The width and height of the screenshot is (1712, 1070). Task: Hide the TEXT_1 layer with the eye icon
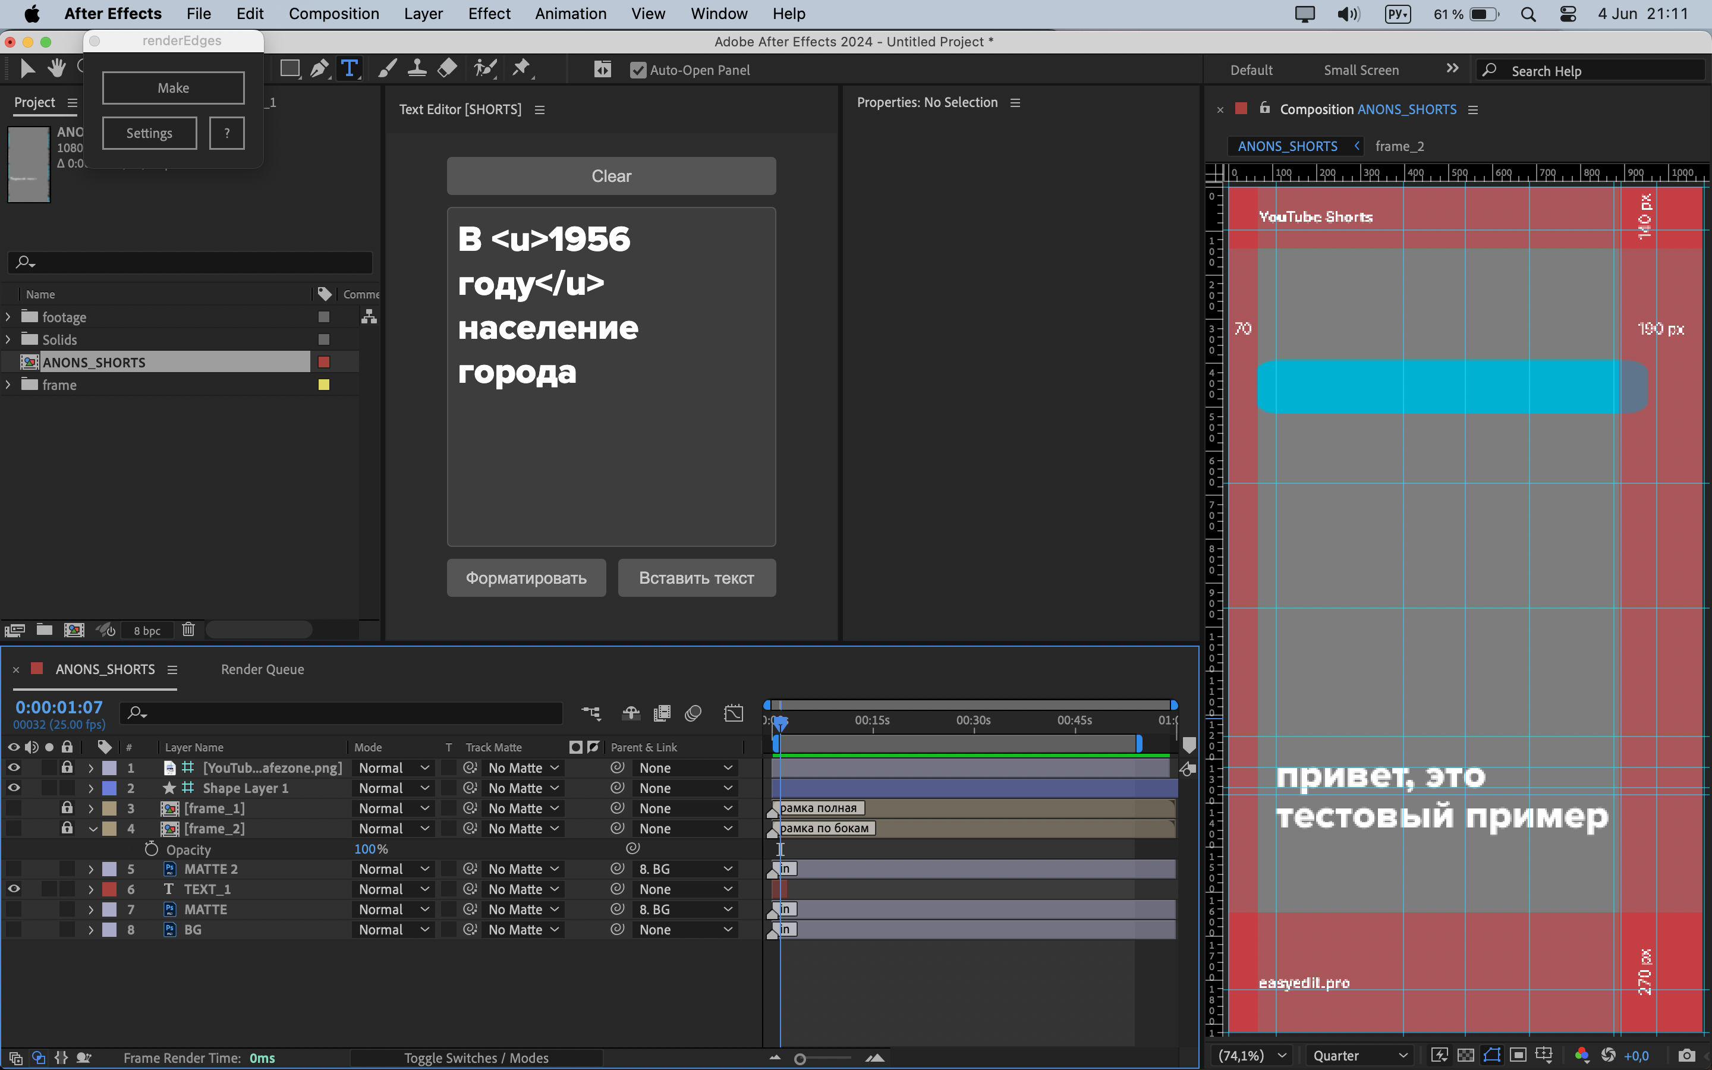tap(14, 889)
